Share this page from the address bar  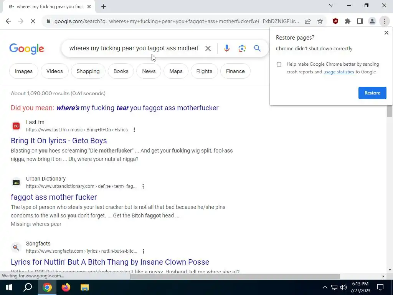point(308,22)
